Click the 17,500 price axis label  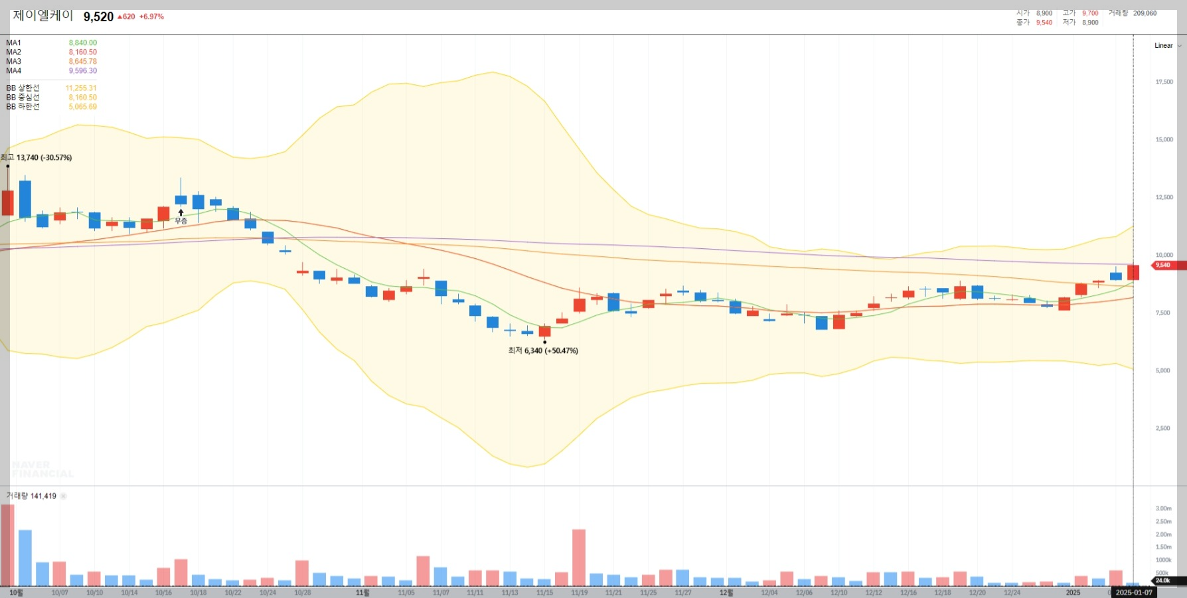[x=1164, y=82]
